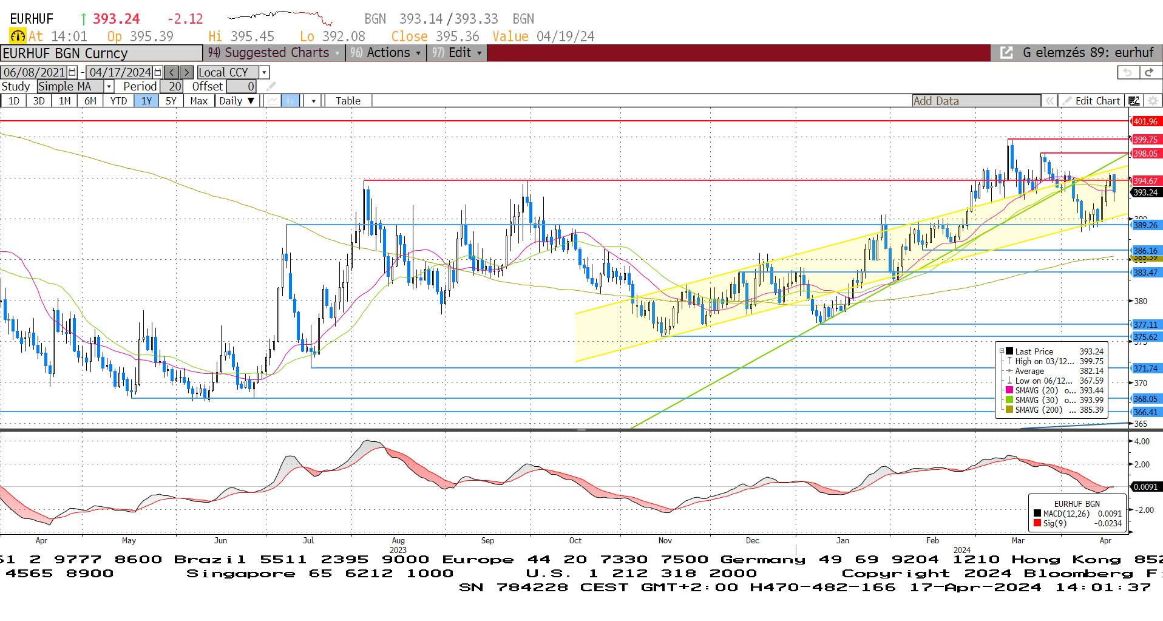
Task: Click the SMAVG (20) magenta color swatch
Action: point(1010,390)
